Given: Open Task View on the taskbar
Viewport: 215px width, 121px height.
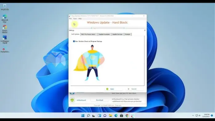Looking at the screenshot, I should [x=94, y=115].
